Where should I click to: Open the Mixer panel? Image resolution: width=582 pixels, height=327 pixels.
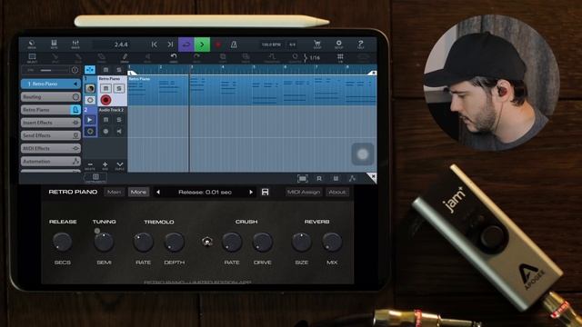pos(75,45)
